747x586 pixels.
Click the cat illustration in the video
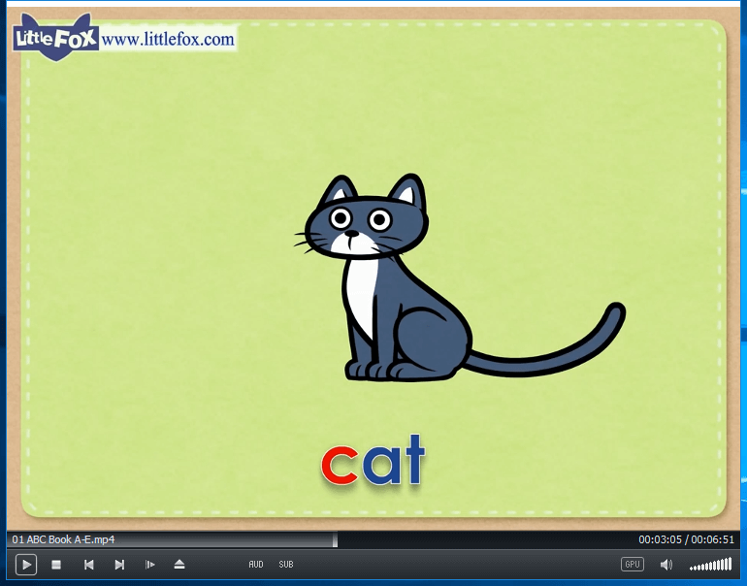point(407,281)
